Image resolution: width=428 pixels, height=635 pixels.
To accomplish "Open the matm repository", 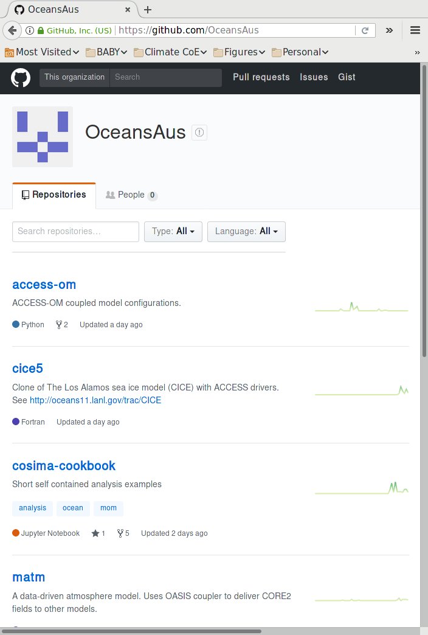I will 29,577.
